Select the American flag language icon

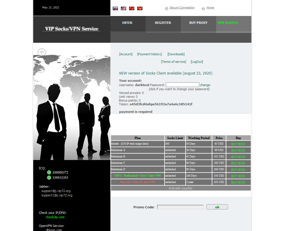[x=123, y=8]
